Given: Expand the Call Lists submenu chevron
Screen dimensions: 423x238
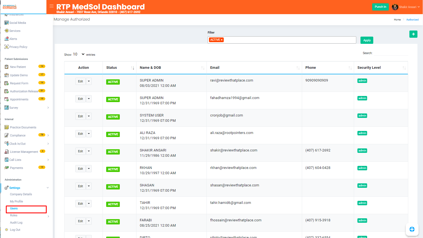Looking at the screenshot, I should [48, 160].
